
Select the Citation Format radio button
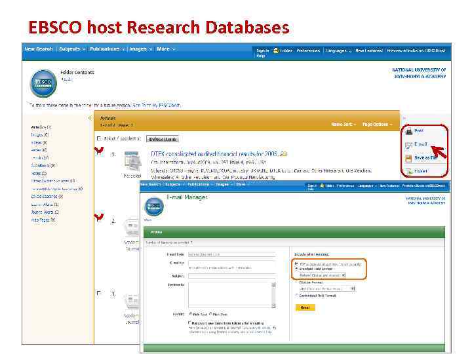[296, 283]
